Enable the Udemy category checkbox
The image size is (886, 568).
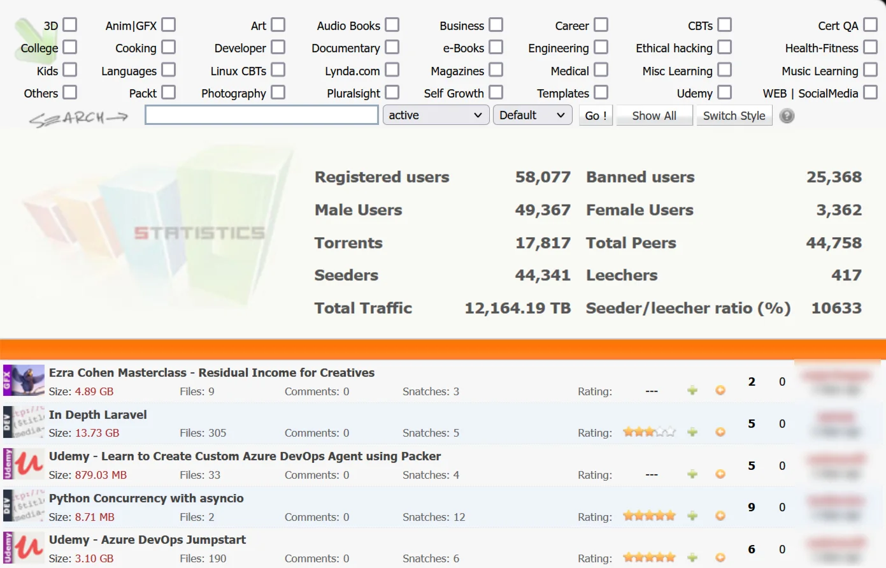point(724,92)
